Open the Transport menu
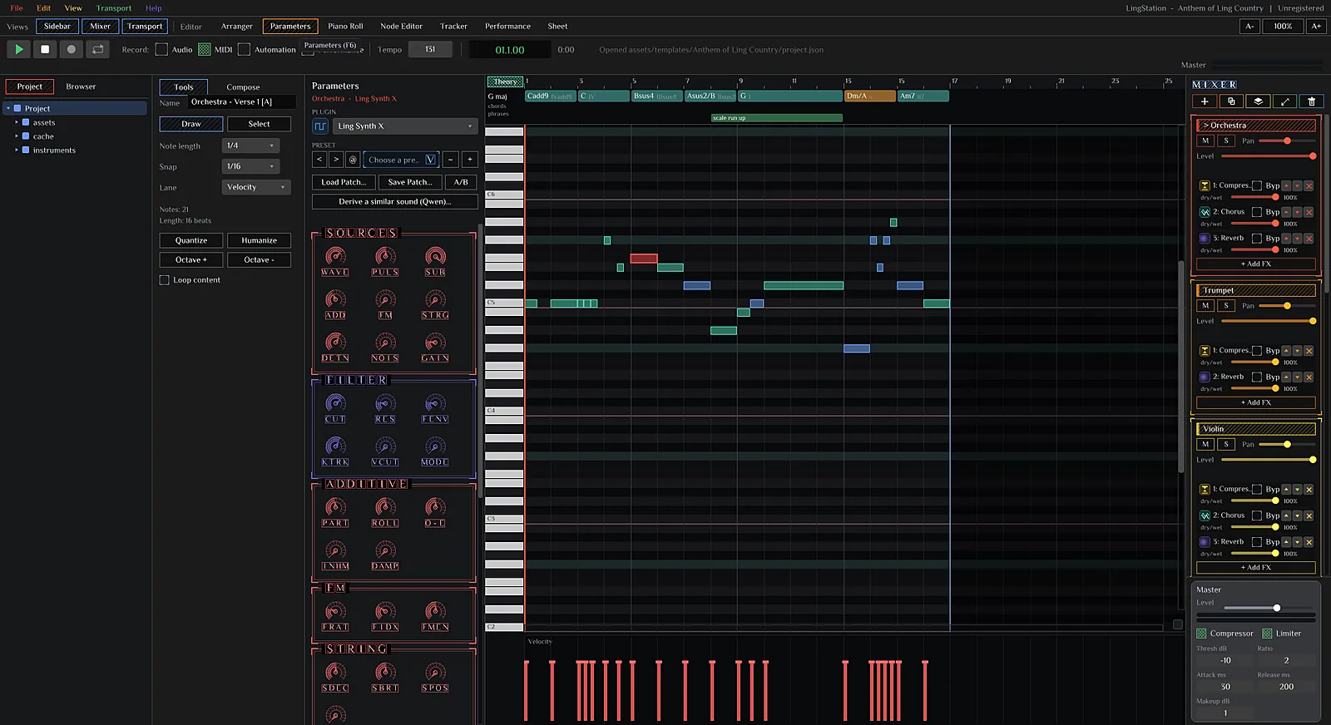Viewport: 1331px width, 725px height. [x=114, y=8]
